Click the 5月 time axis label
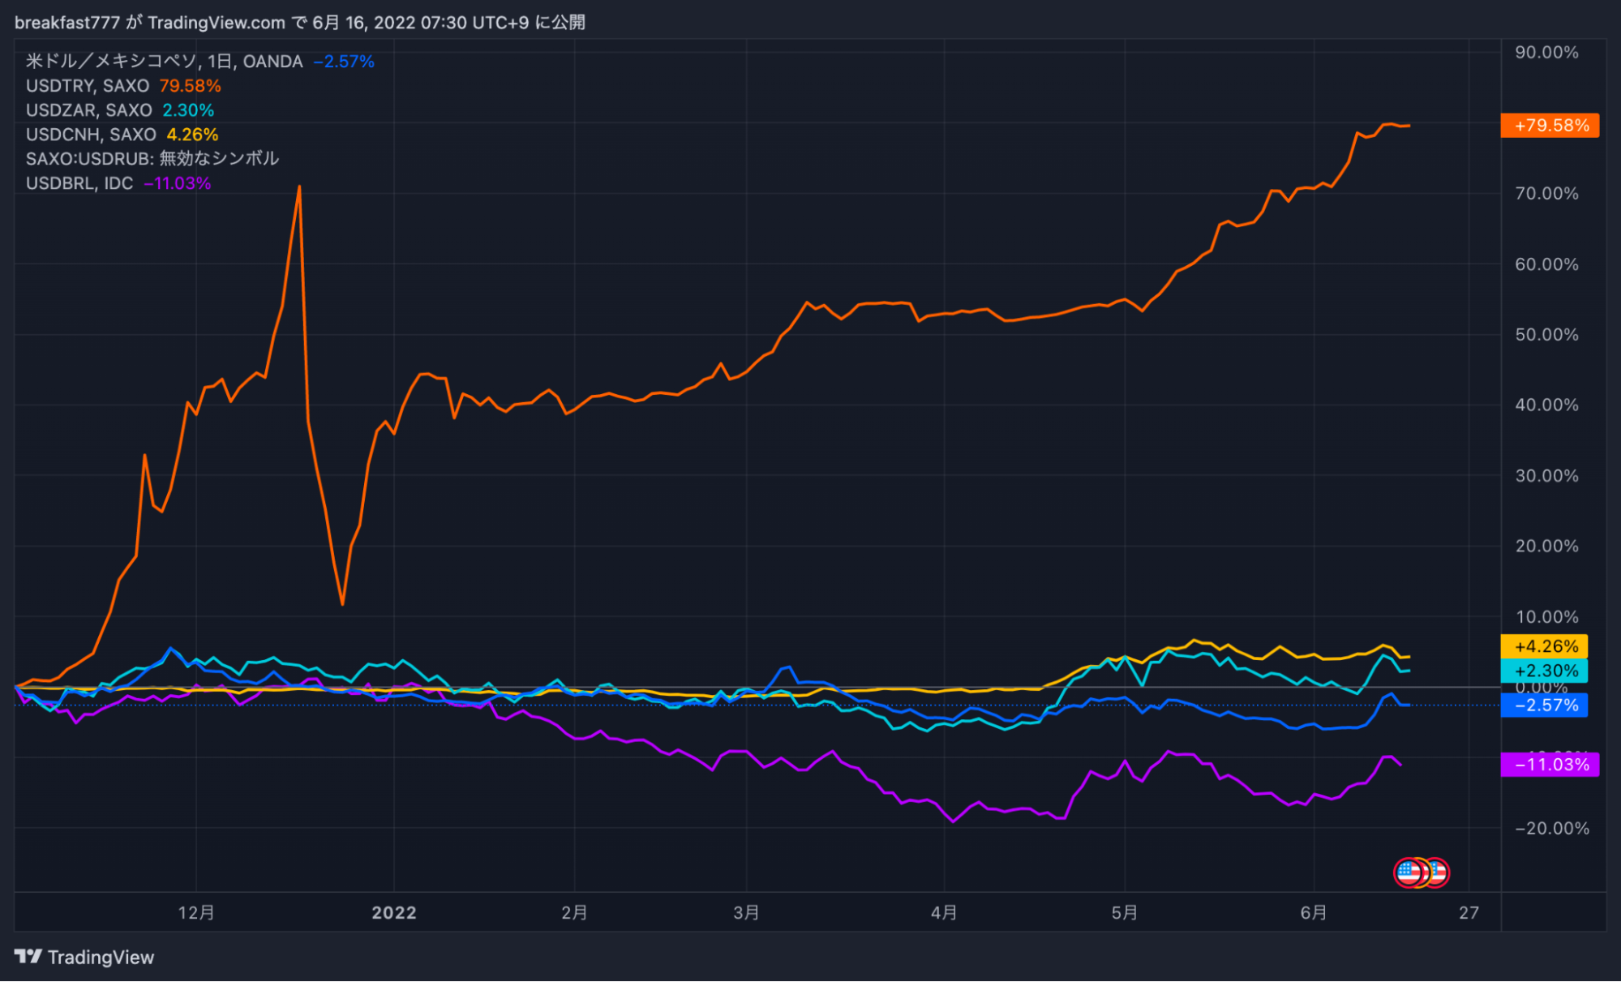The width and height of the screenshot is (1621, 982). tap(1124, 913)
